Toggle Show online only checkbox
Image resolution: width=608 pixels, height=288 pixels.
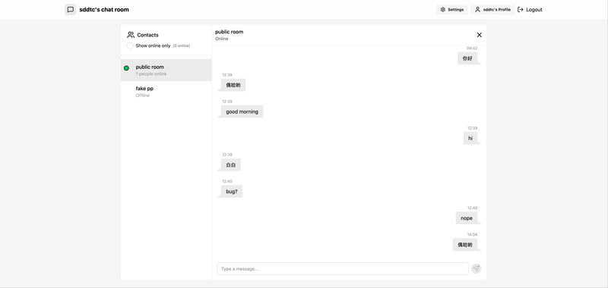click(x=130, y=45)
